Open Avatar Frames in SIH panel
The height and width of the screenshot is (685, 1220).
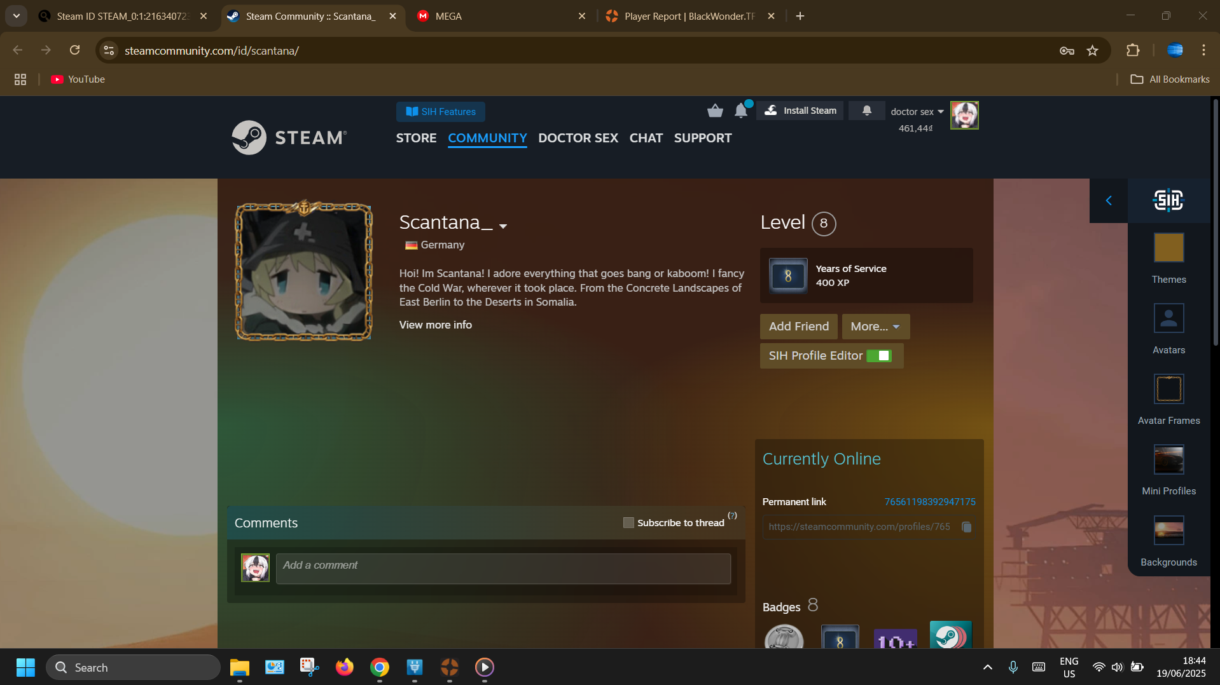[x=1169, y=400]
